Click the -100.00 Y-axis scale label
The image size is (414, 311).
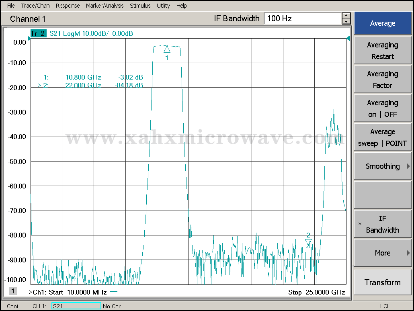(15, 280)
